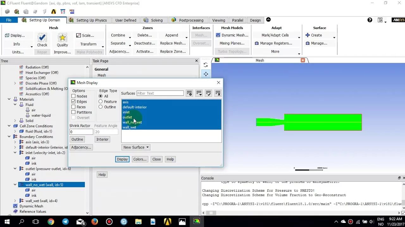Open the File menu

pyautogui.click(x=9, y=20)
